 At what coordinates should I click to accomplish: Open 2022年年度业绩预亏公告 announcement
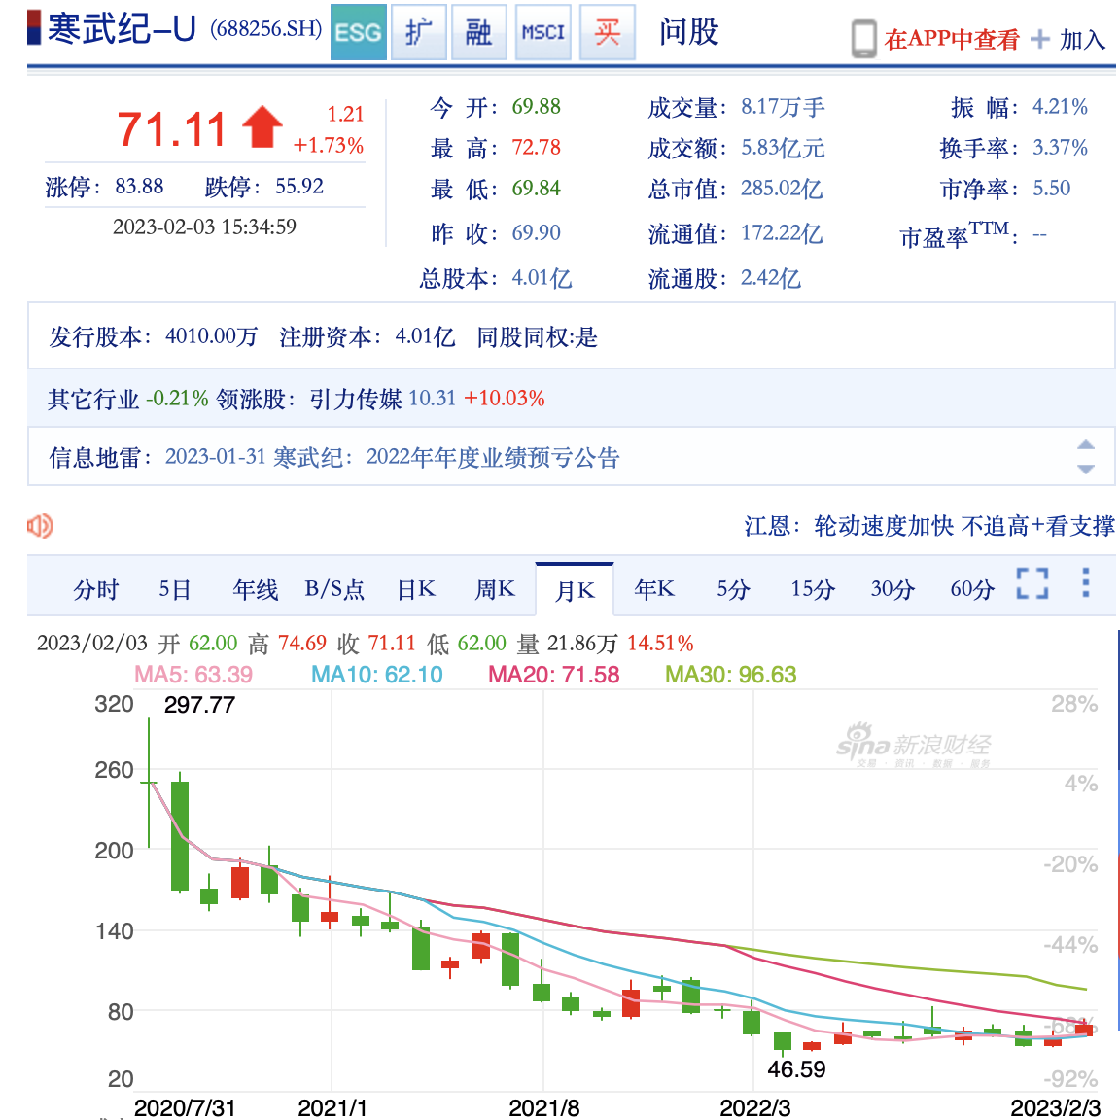(x=493, y=457)
